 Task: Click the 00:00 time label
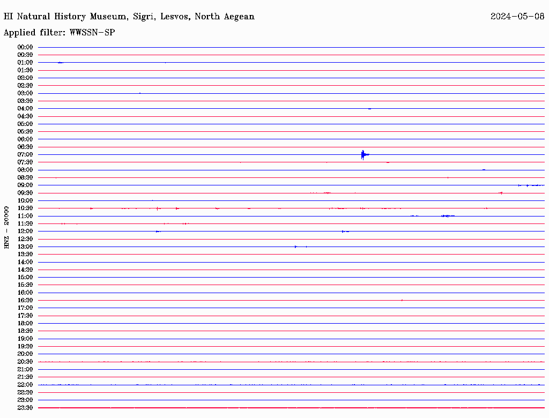25,47
